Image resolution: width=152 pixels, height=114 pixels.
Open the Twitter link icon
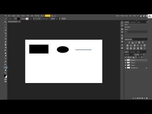point(144,16)
